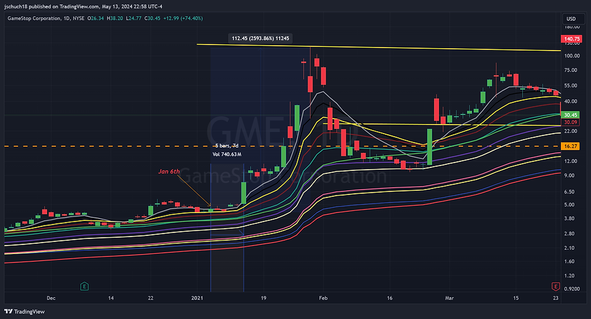Click the '+12.99 (+74.40%)' change value
591x319 pixels.
183,18
